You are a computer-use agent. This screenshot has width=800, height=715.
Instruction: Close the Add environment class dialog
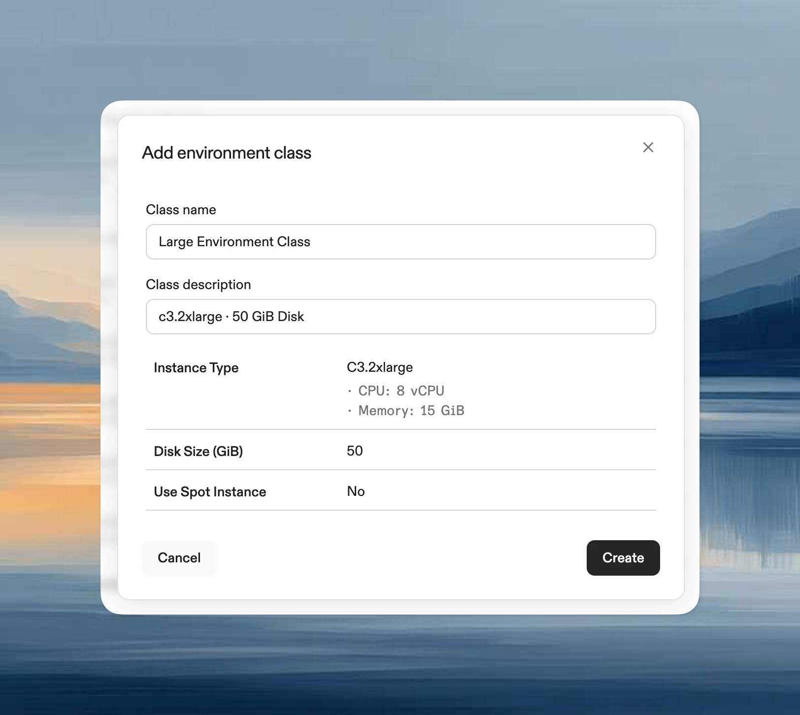tap(648, 147)
